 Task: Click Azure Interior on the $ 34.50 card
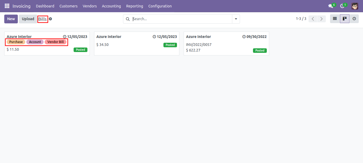109,37
